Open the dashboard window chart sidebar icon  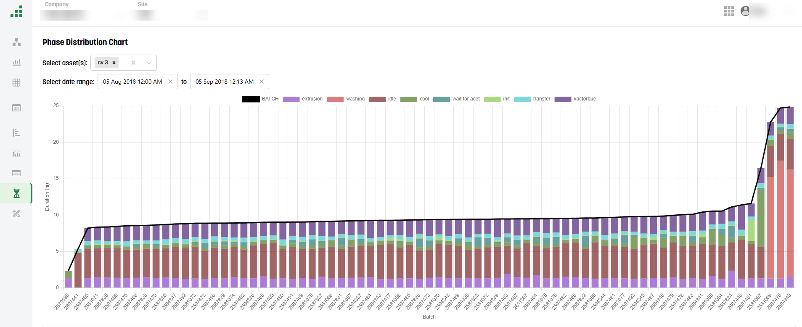point(16,108)
